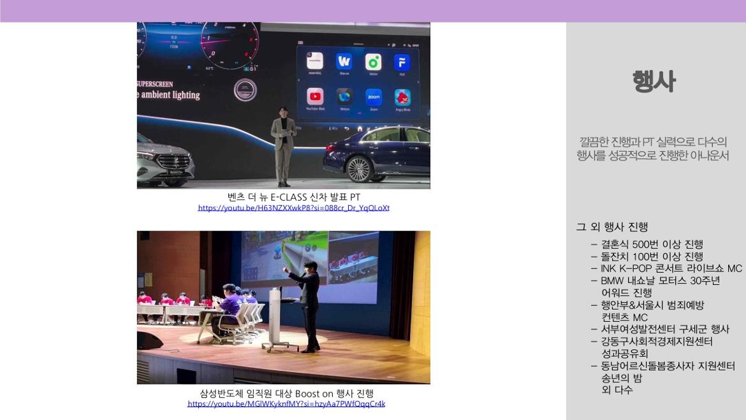The width and height of the screenshot is (746, 420).
Task: Click the blue W app icon
Action: tap(344, 61)
